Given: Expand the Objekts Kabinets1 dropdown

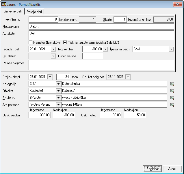Looking at the screenshot, I should pyautogui.click(x=58, y=91).
